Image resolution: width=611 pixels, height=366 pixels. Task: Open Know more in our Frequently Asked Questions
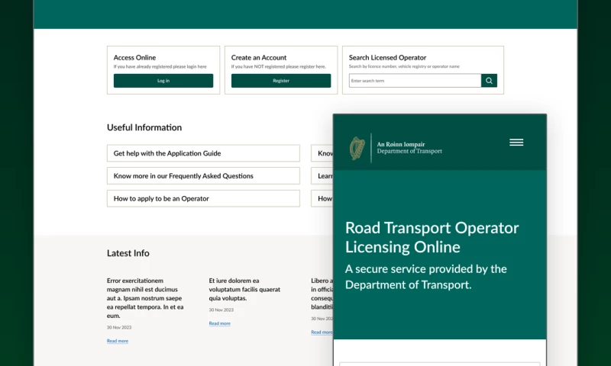(203, 176)
